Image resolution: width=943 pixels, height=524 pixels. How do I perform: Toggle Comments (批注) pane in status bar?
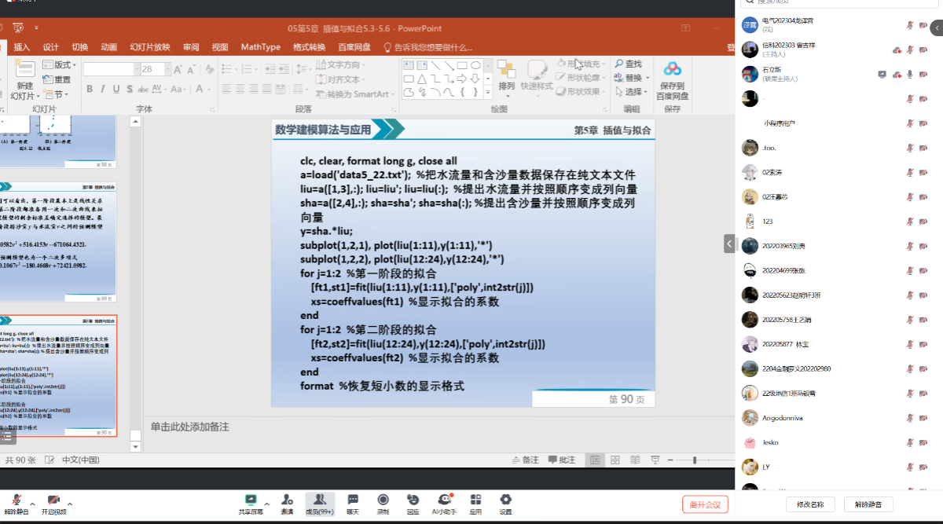tap(561, 460)
